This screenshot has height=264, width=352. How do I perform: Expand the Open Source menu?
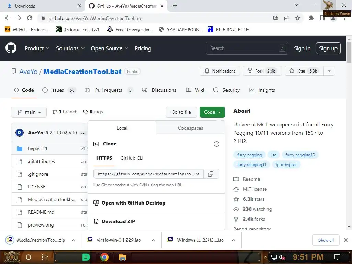click(110, 48)
